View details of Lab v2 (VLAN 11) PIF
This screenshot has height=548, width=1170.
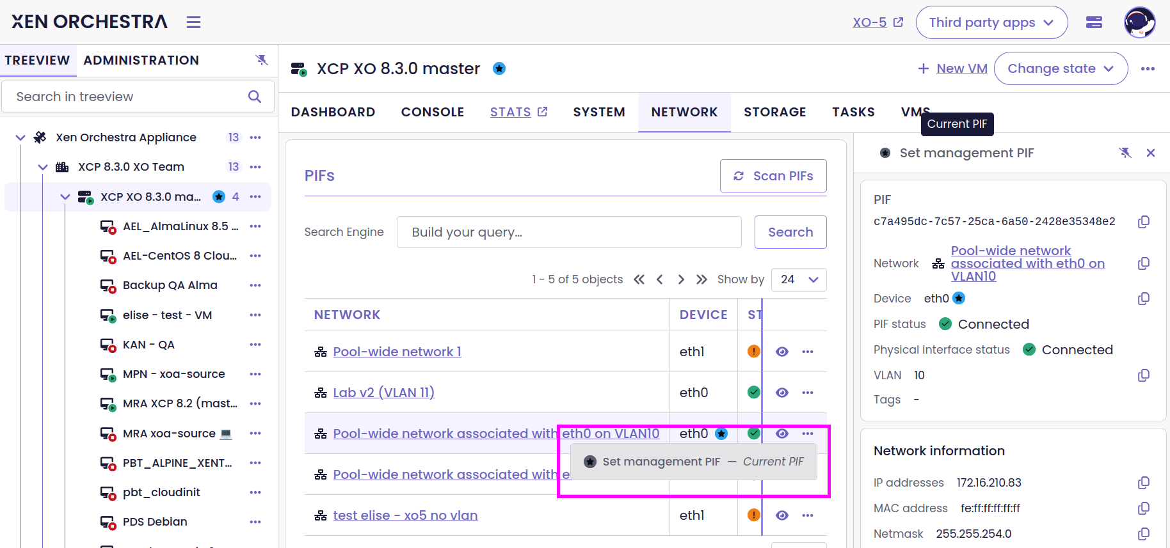(782, 393)
